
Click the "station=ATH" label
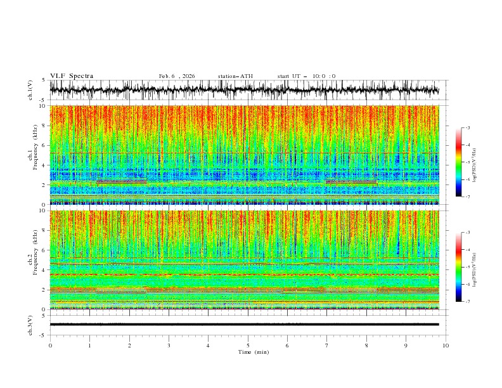pos(235,76)
